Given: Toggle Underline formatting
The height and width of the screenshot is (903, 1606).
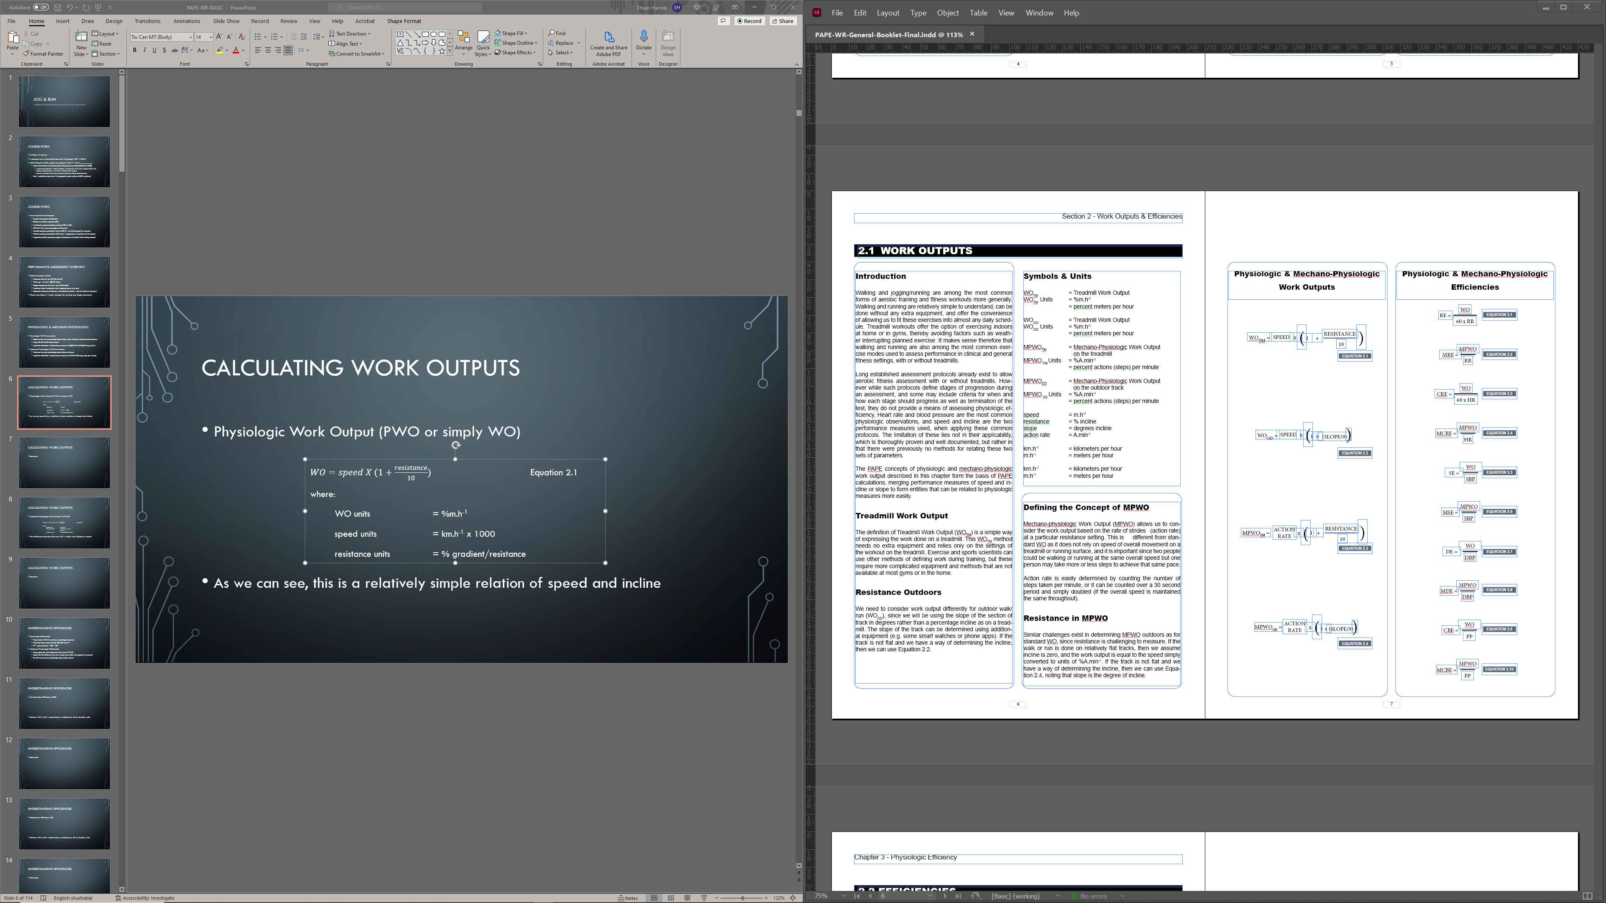Looking at the screenshot, I should (x=155, y=51).
